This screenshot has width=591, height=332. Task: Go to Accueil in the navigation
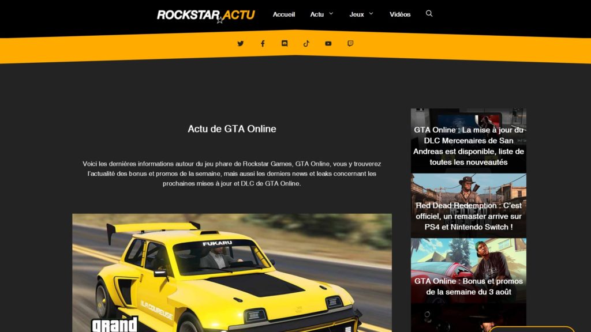point(284,14)
